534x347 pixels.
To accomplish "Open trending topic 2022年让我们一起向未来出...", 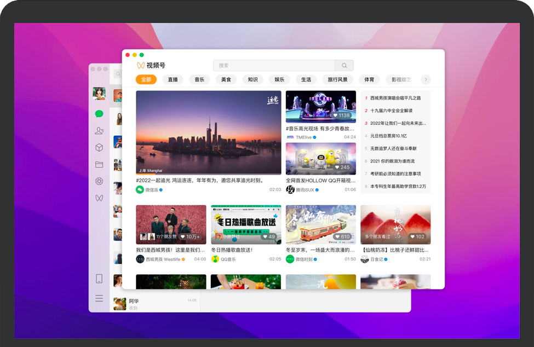I will click(x=398, y=123).
